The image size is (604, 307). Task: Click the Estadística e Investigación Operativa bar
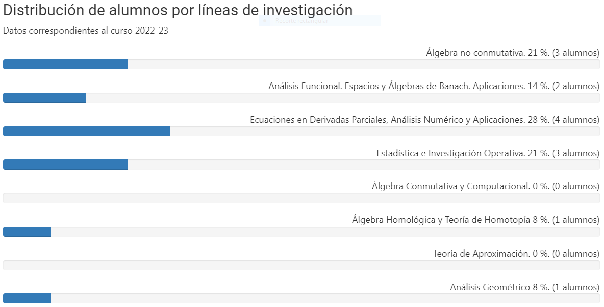[65, 164]
